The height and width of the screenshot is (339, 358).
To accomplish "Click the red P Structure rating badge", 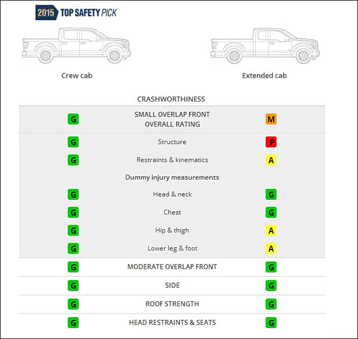I will click(271, 142).
